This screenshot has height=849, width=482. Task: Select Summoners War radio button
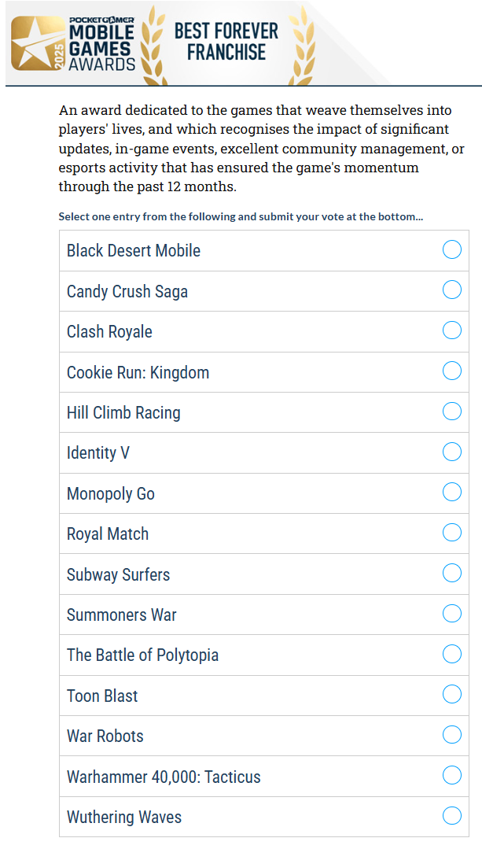(452, 614)
